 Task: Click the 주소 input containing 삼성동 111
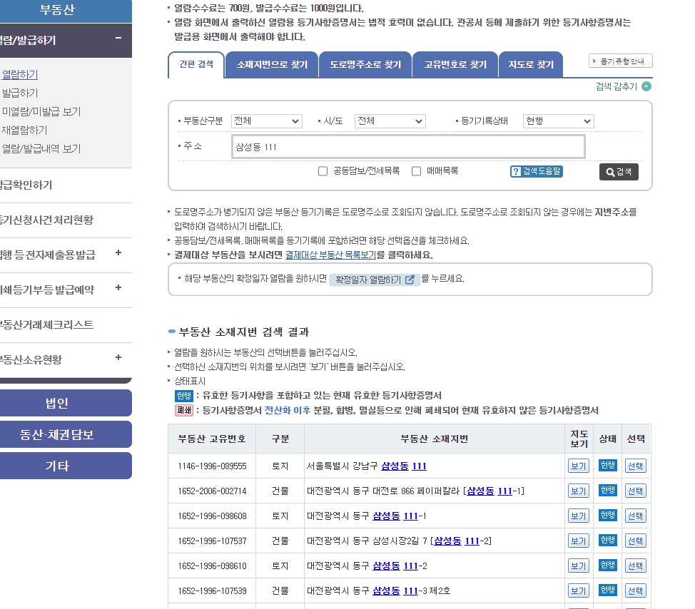pos(408,147)
